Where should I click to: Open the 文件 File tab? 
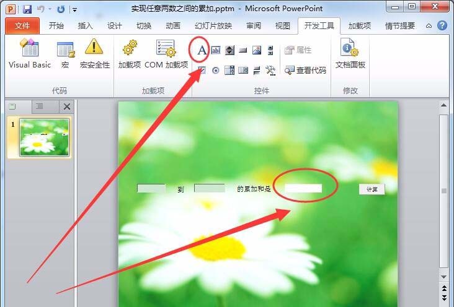point(22,26)
